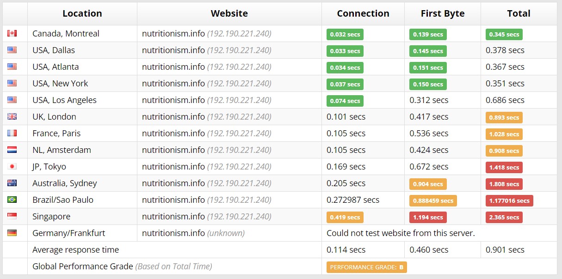Screen dimensions: 562x279
Task: Click the 0.672 secs first byte value
Action: point(429,166)
